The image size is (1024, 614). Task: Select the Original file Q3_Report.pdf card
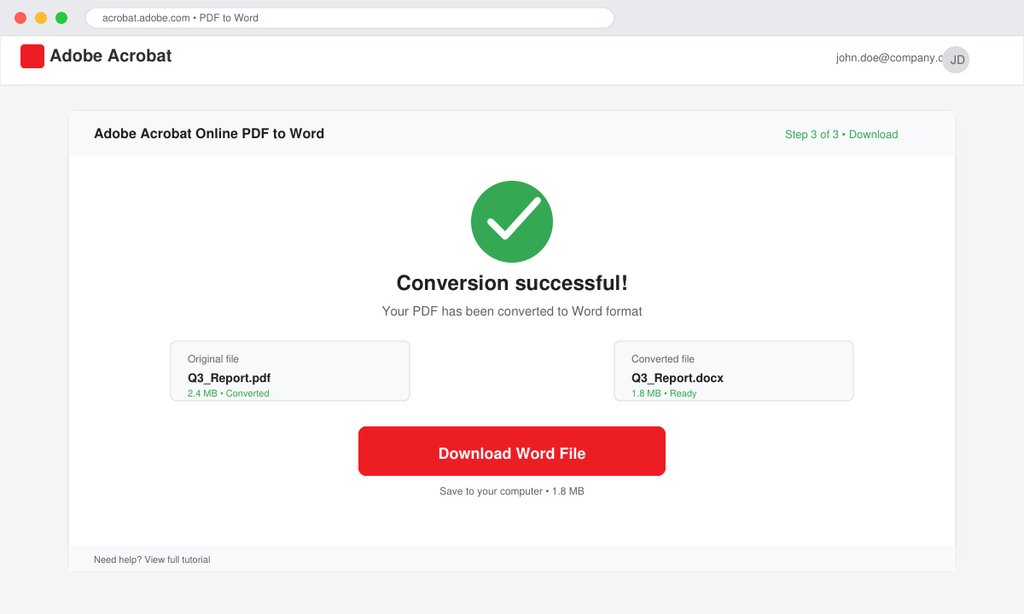click(290, 371)
